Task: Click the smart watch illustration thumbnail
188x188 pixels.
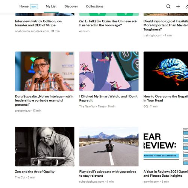Action: 109,71
